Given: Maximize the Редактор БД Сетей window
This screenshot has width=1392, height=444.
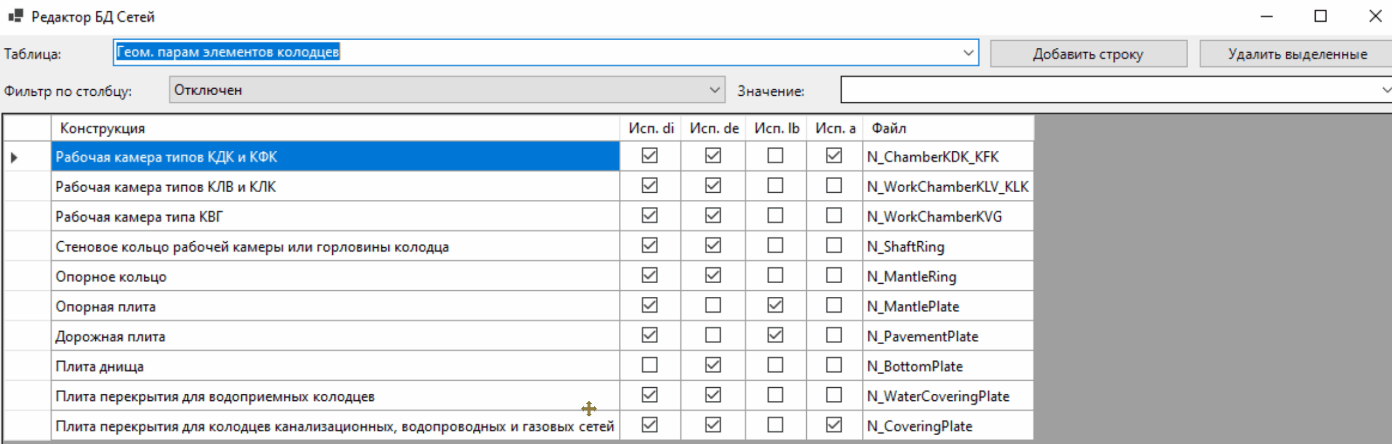Looking at the screenshot, I should 1320,17.
